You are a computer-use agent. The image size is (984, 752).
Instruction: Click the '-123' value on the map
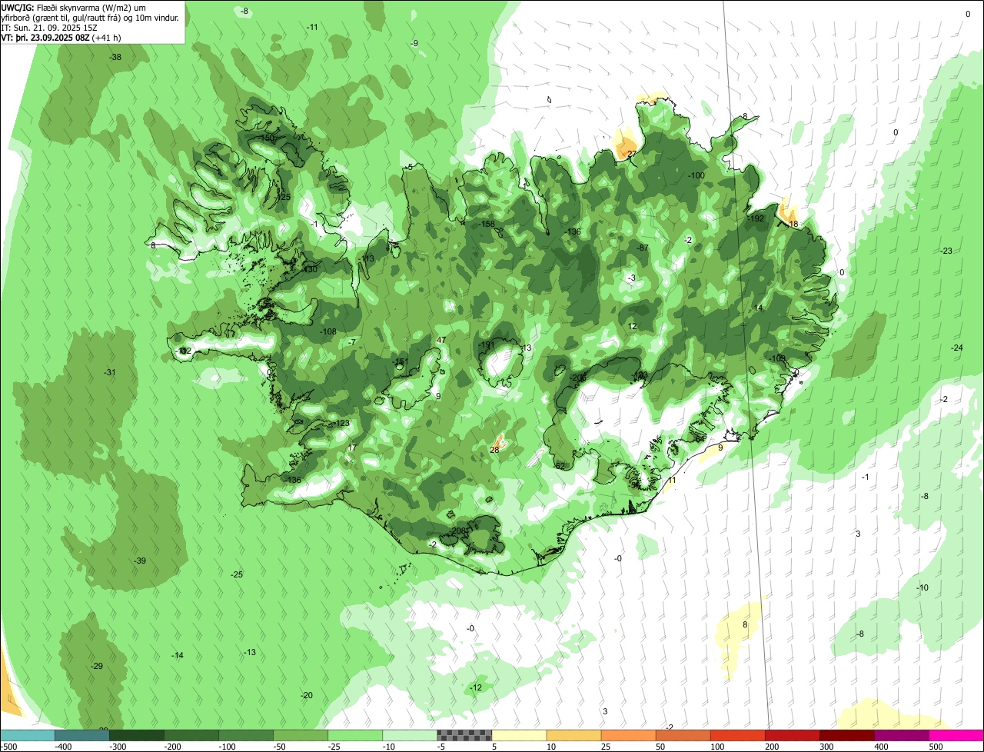(341, 424)
